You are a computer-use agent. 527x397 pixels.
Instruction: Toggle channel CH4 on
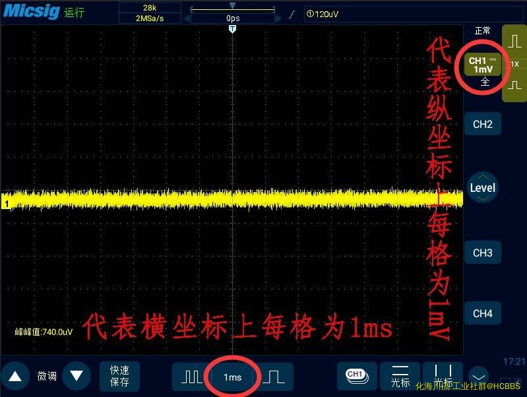pos(483,313)
